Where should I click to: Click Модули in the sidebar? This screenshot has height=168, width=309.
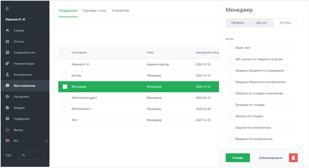(19, 108)
